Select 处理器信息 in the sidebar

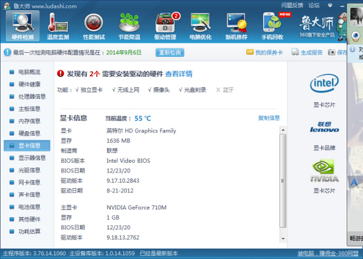[x=27, y=96]
